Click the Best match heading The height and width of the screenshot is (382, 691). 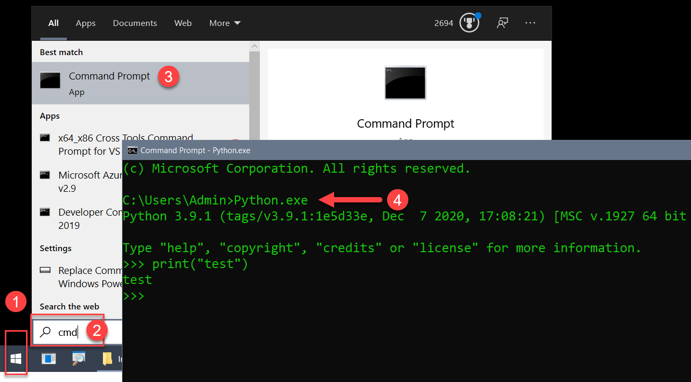[x=61, y=52]
